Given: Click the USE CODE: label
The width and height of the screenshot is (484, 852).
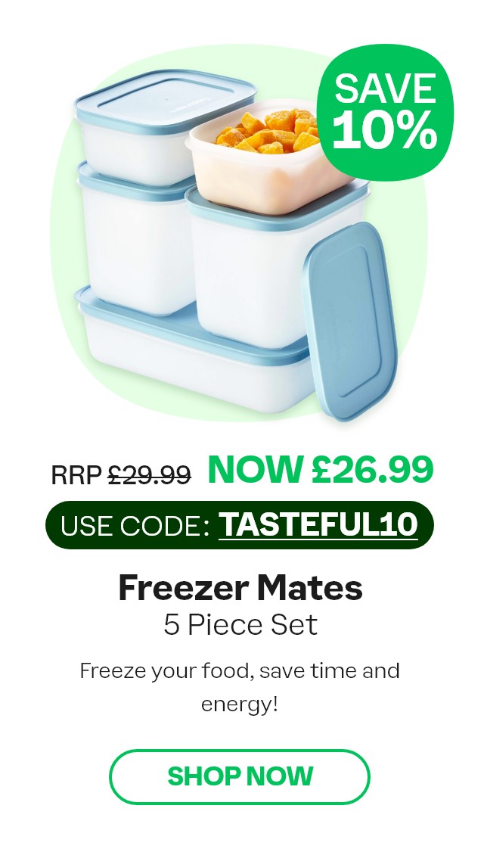Looking at the screenshot, I should [x=135, y=525].
